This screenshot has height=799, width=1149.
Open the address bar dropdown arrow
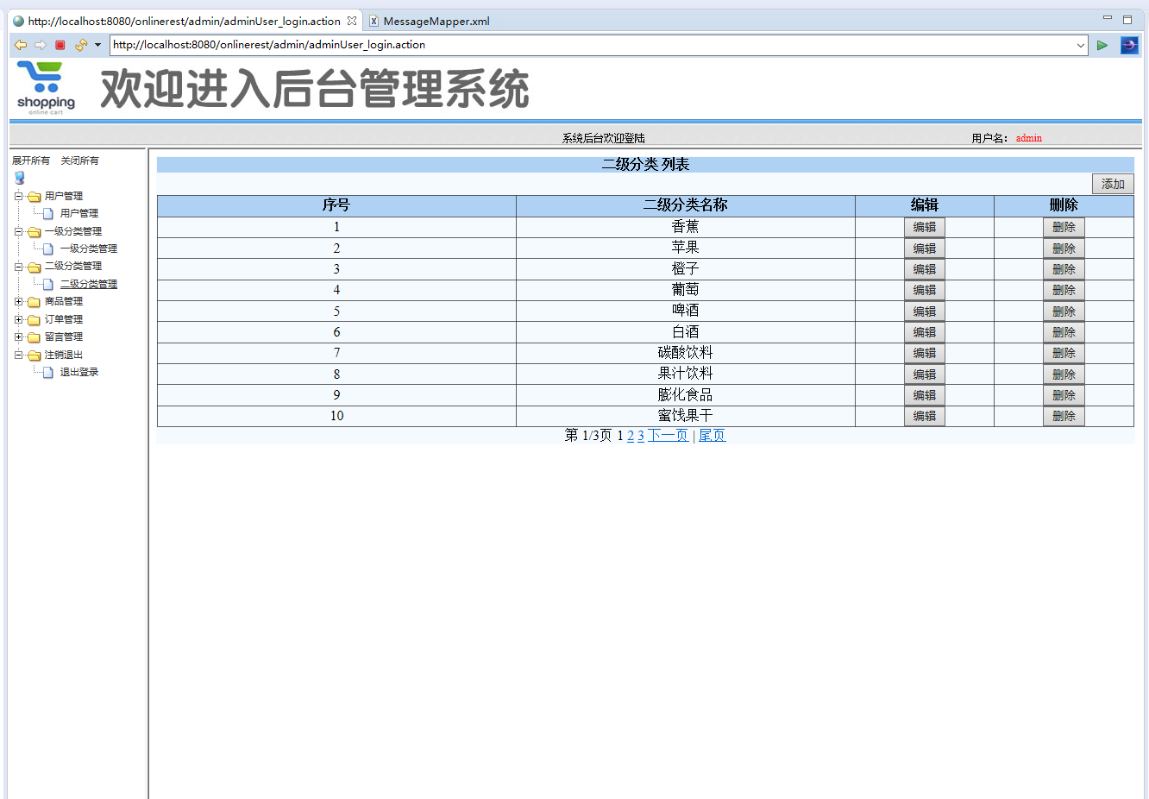point(1082,44)
